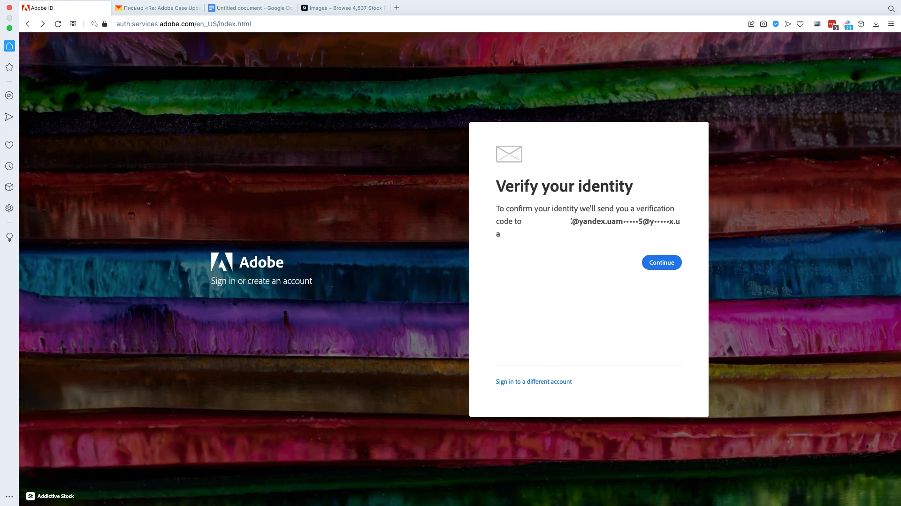The height and width of the screenshot is (506, 901).
Task: Take a snapshot with camera icon
Action: click(764, 24)
